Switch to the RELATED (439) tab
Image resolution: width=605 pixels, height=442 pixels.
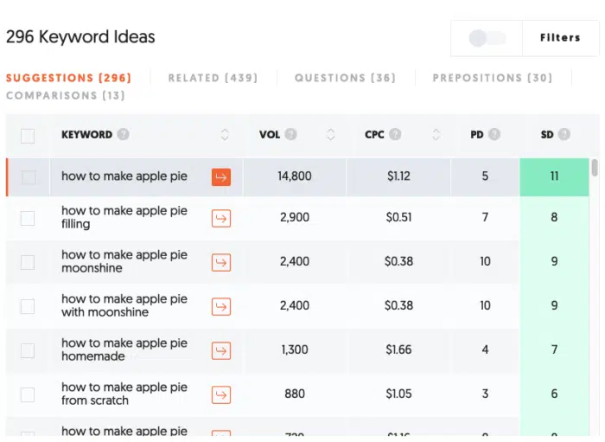pos(213,78)
